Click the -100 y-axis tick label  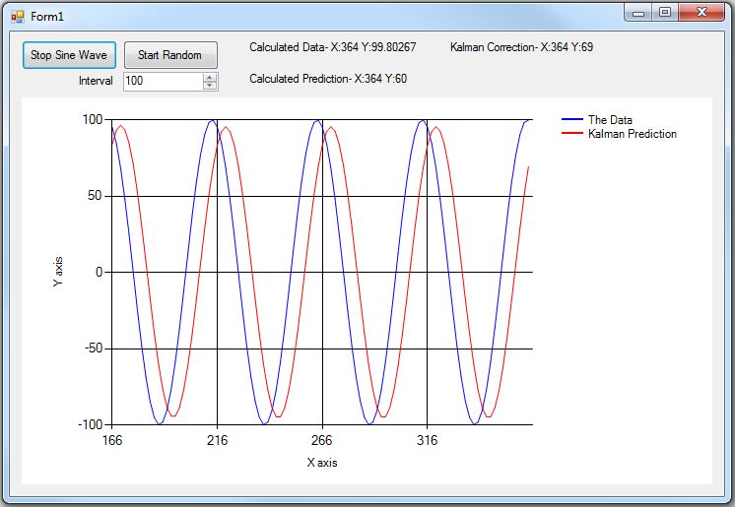(91, 424)
